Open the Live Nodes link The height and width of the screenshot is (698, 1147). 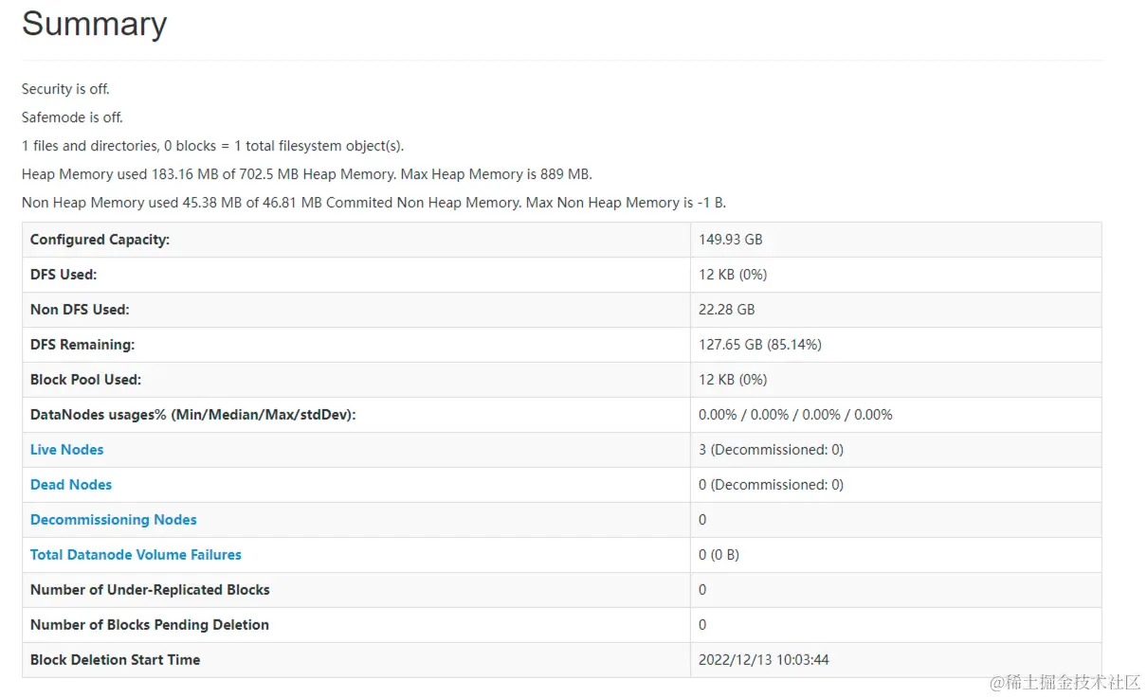pyautogui.click(x=66, y=450)
